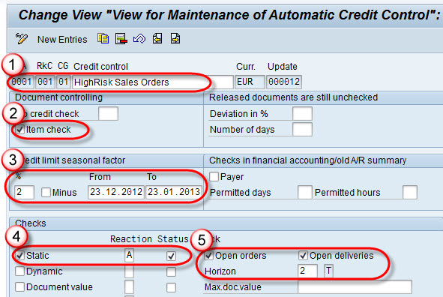
Task: Click the Horizon value field showing 2
Action: point(307,271)
